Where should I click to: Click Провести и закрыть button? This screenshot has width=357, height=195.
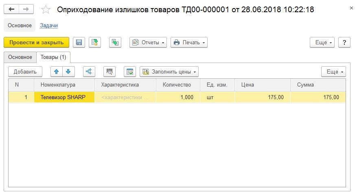coord(36,43)
